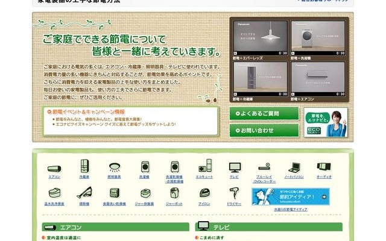The height and width of the screenshot is (241, 386).
Task: Click the 洗濯機 text link
Action: pyautogui.click(x=144, y=177)
